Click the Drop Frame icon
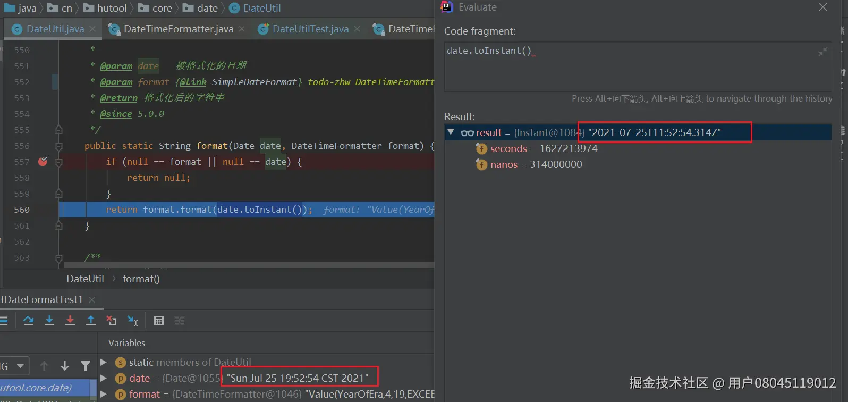 [112, 321]
